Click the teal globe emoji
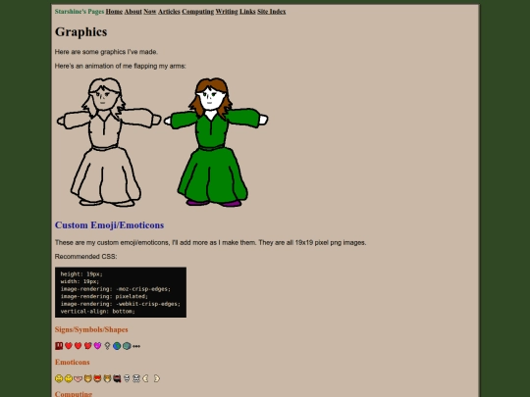530x397 pixels. coord(127,346)
